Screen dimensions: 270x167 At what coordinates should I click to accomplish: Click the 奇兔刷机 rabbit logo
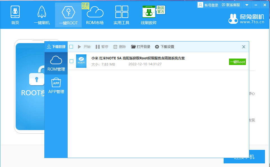coord(246,19)
